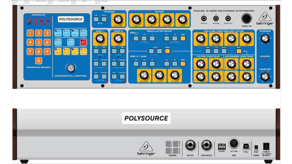
Task: Click the SUB OSC knob
Action: click(175, 75)
